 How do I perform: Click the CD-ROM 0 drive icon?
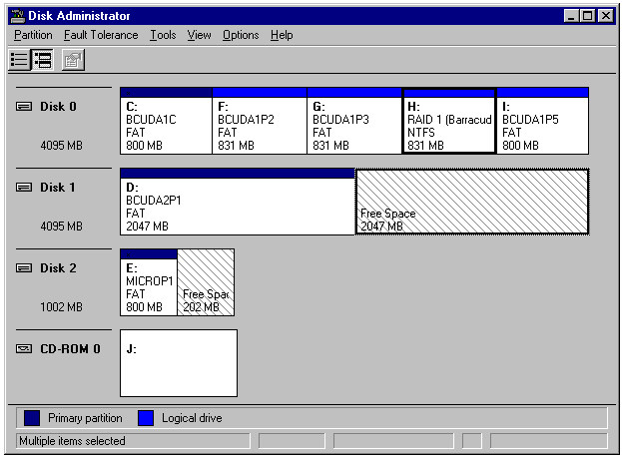25,349
